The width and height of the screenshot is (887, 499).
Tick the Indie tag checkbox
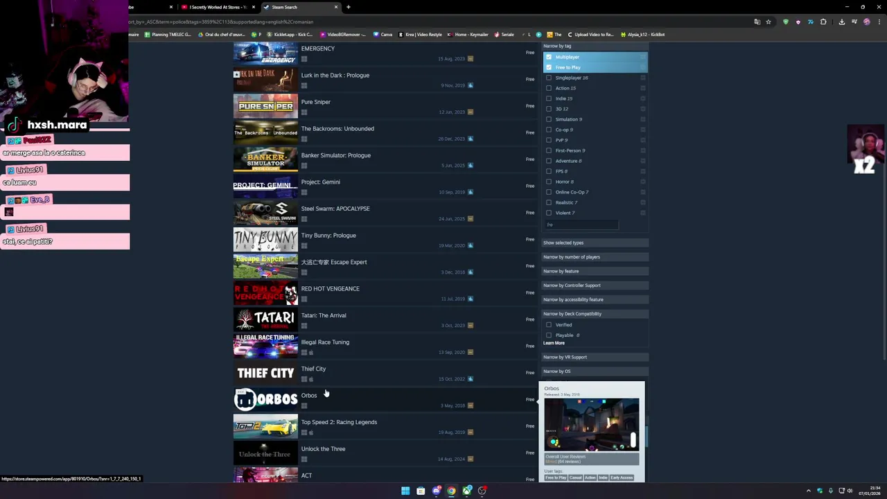coord(549,98)
